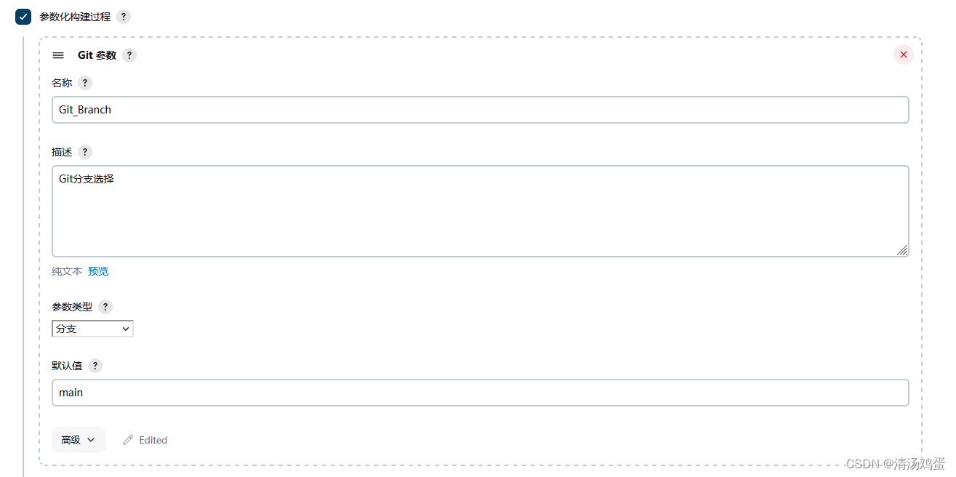The height and width of the screenshot is (477, 956).
Task: Expand the 高级 advanced options button
Action: (79, 440)
